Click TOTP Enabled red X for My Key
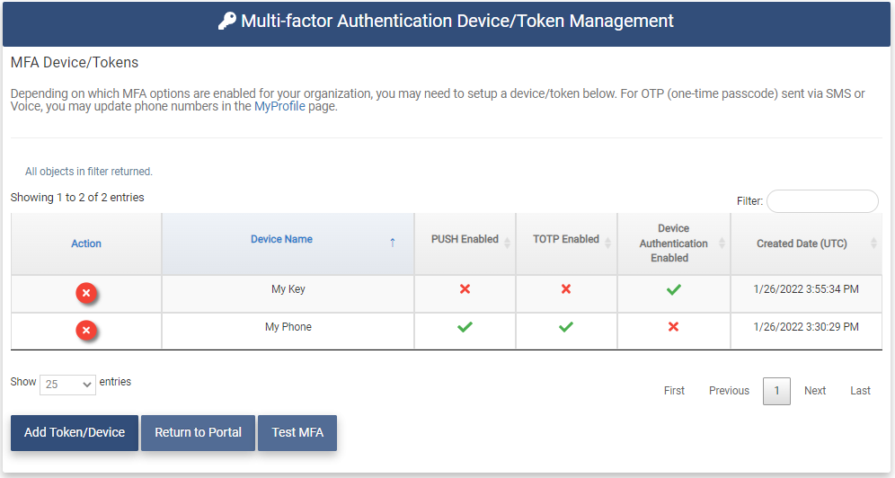The image size is (895, 478). pos(566,289)
